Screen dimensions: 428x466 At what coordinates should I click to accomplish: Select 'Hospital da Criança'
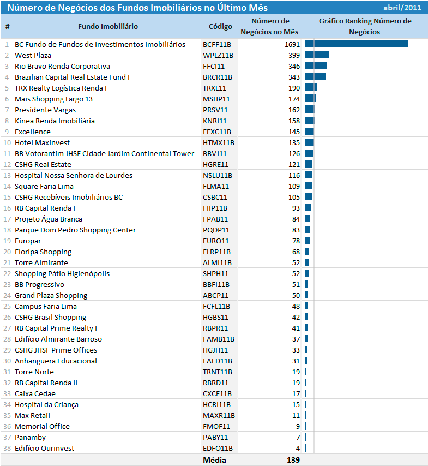point(47,405)
